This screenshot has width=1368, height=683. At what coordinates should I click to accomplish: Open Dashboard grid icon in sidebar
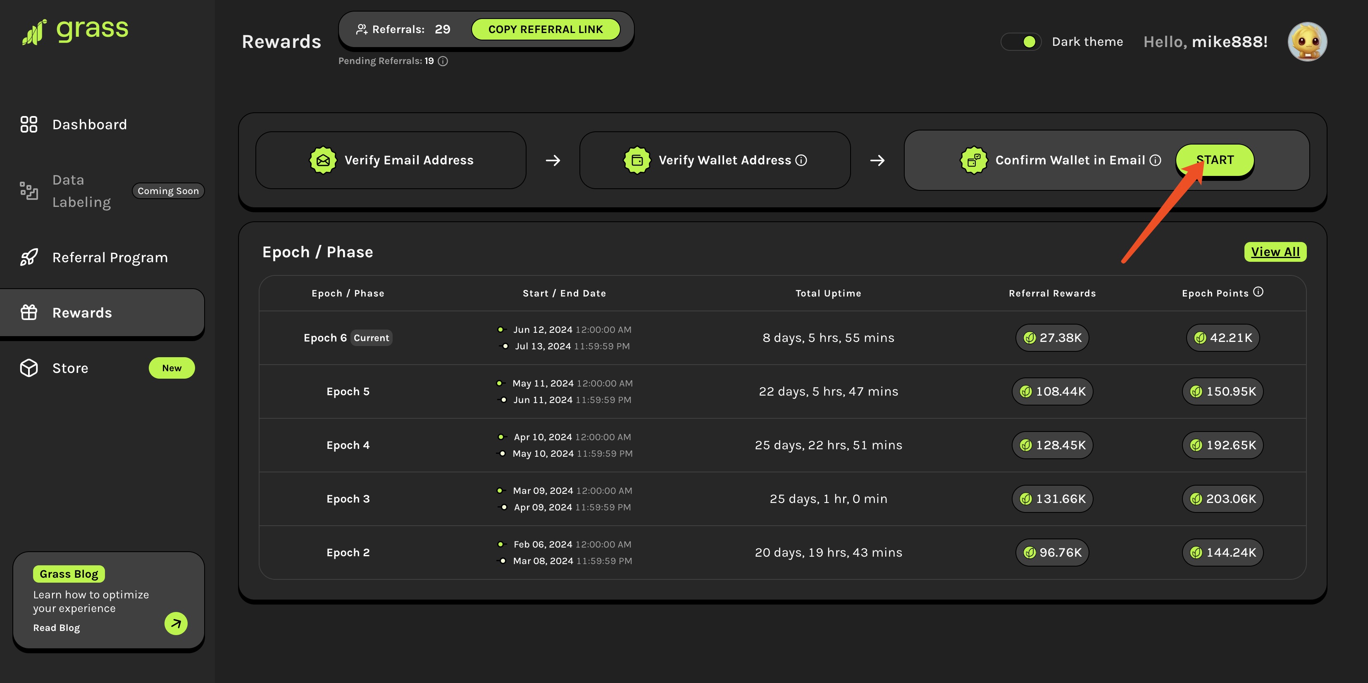[29, 124]
